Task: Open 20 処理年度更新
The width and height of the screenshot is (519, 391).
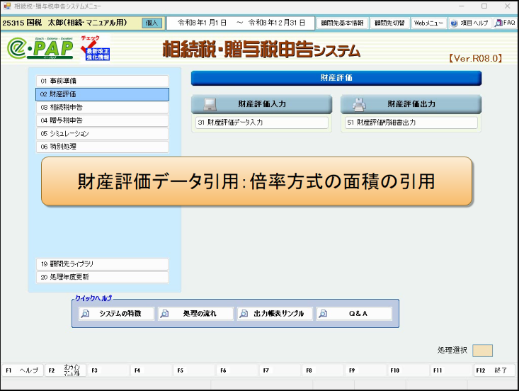Action: click(102, 277)
